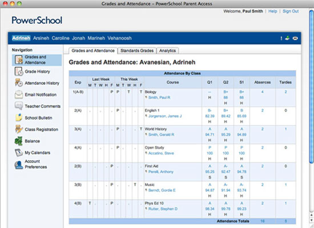Screen dimensions: 314x228
Task: Open Biology absences count 4
Action: pos(263,92)
